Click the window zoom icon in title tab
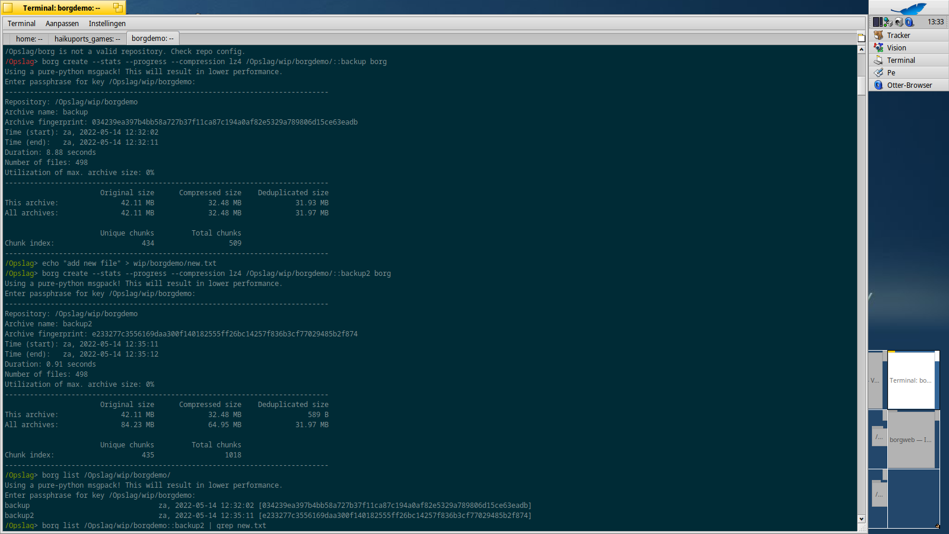The width and height of the screenshot is (949, 534). tap(118, 8)
